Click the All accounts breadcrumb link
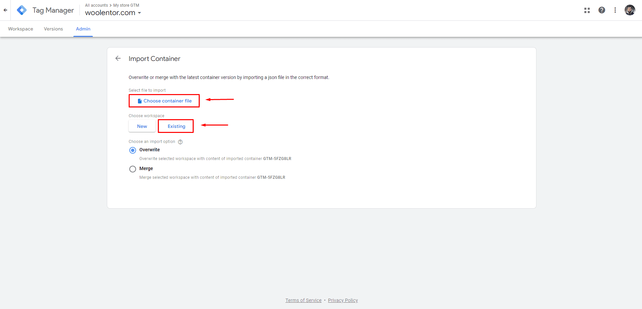The height and width of the screenshot is (309, 642). pos(97,5)
